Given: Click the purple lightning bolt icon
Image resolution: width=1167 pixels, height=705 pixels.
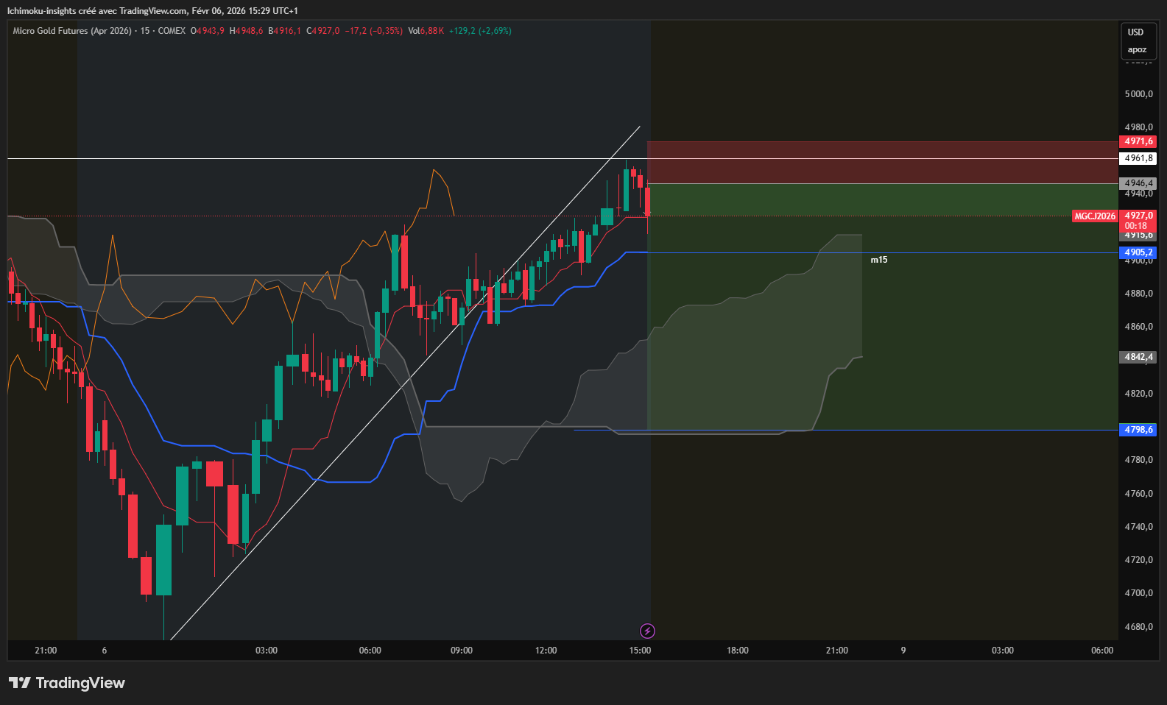Looking at the screenshot, I should pos(647,631).
